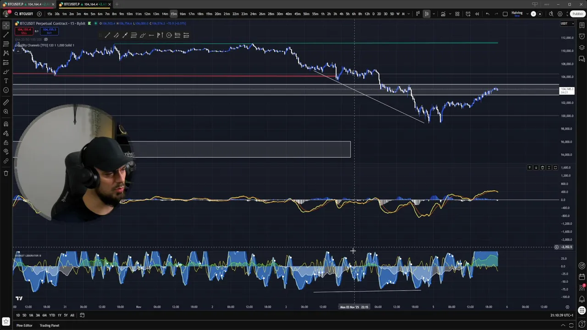The height and width of the screenshot is (330, 587).
Task: Switch to second BTCUSDT.P tab
Action: click(x=83, y=4)
